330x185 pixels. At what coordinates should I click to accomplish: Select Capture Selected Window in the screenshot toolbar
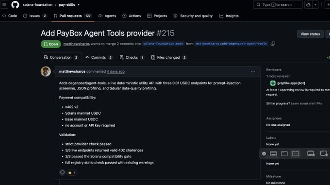284,153
